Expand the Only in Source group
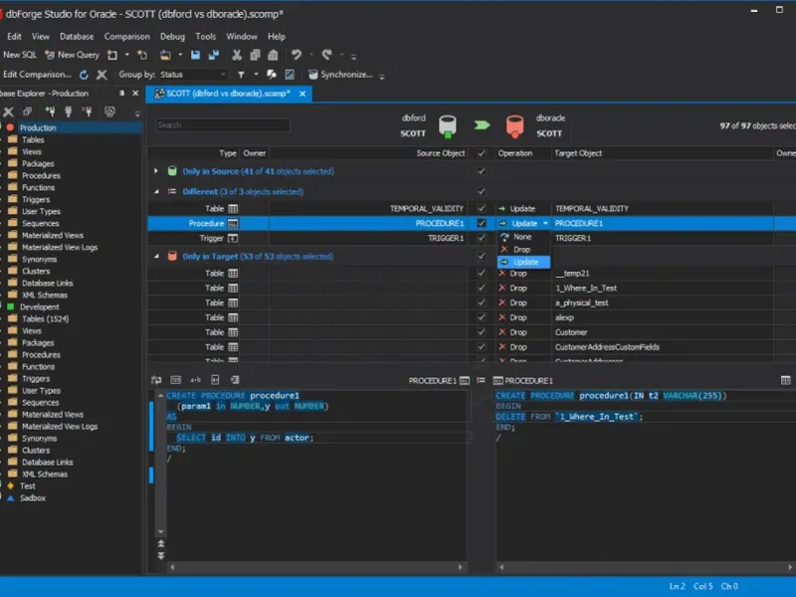The image size is (796, 597). [156, 171]
